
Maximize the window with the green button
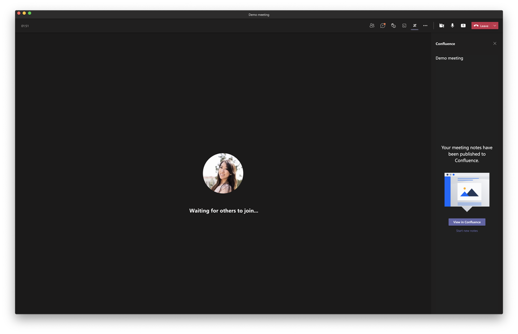pyautogui.click(x=30, y=13)
